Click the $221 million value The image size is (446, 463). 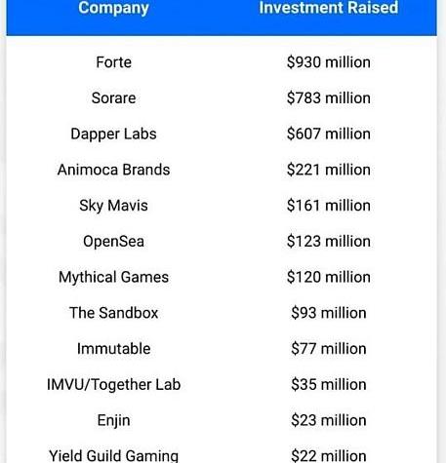point(329,170)
